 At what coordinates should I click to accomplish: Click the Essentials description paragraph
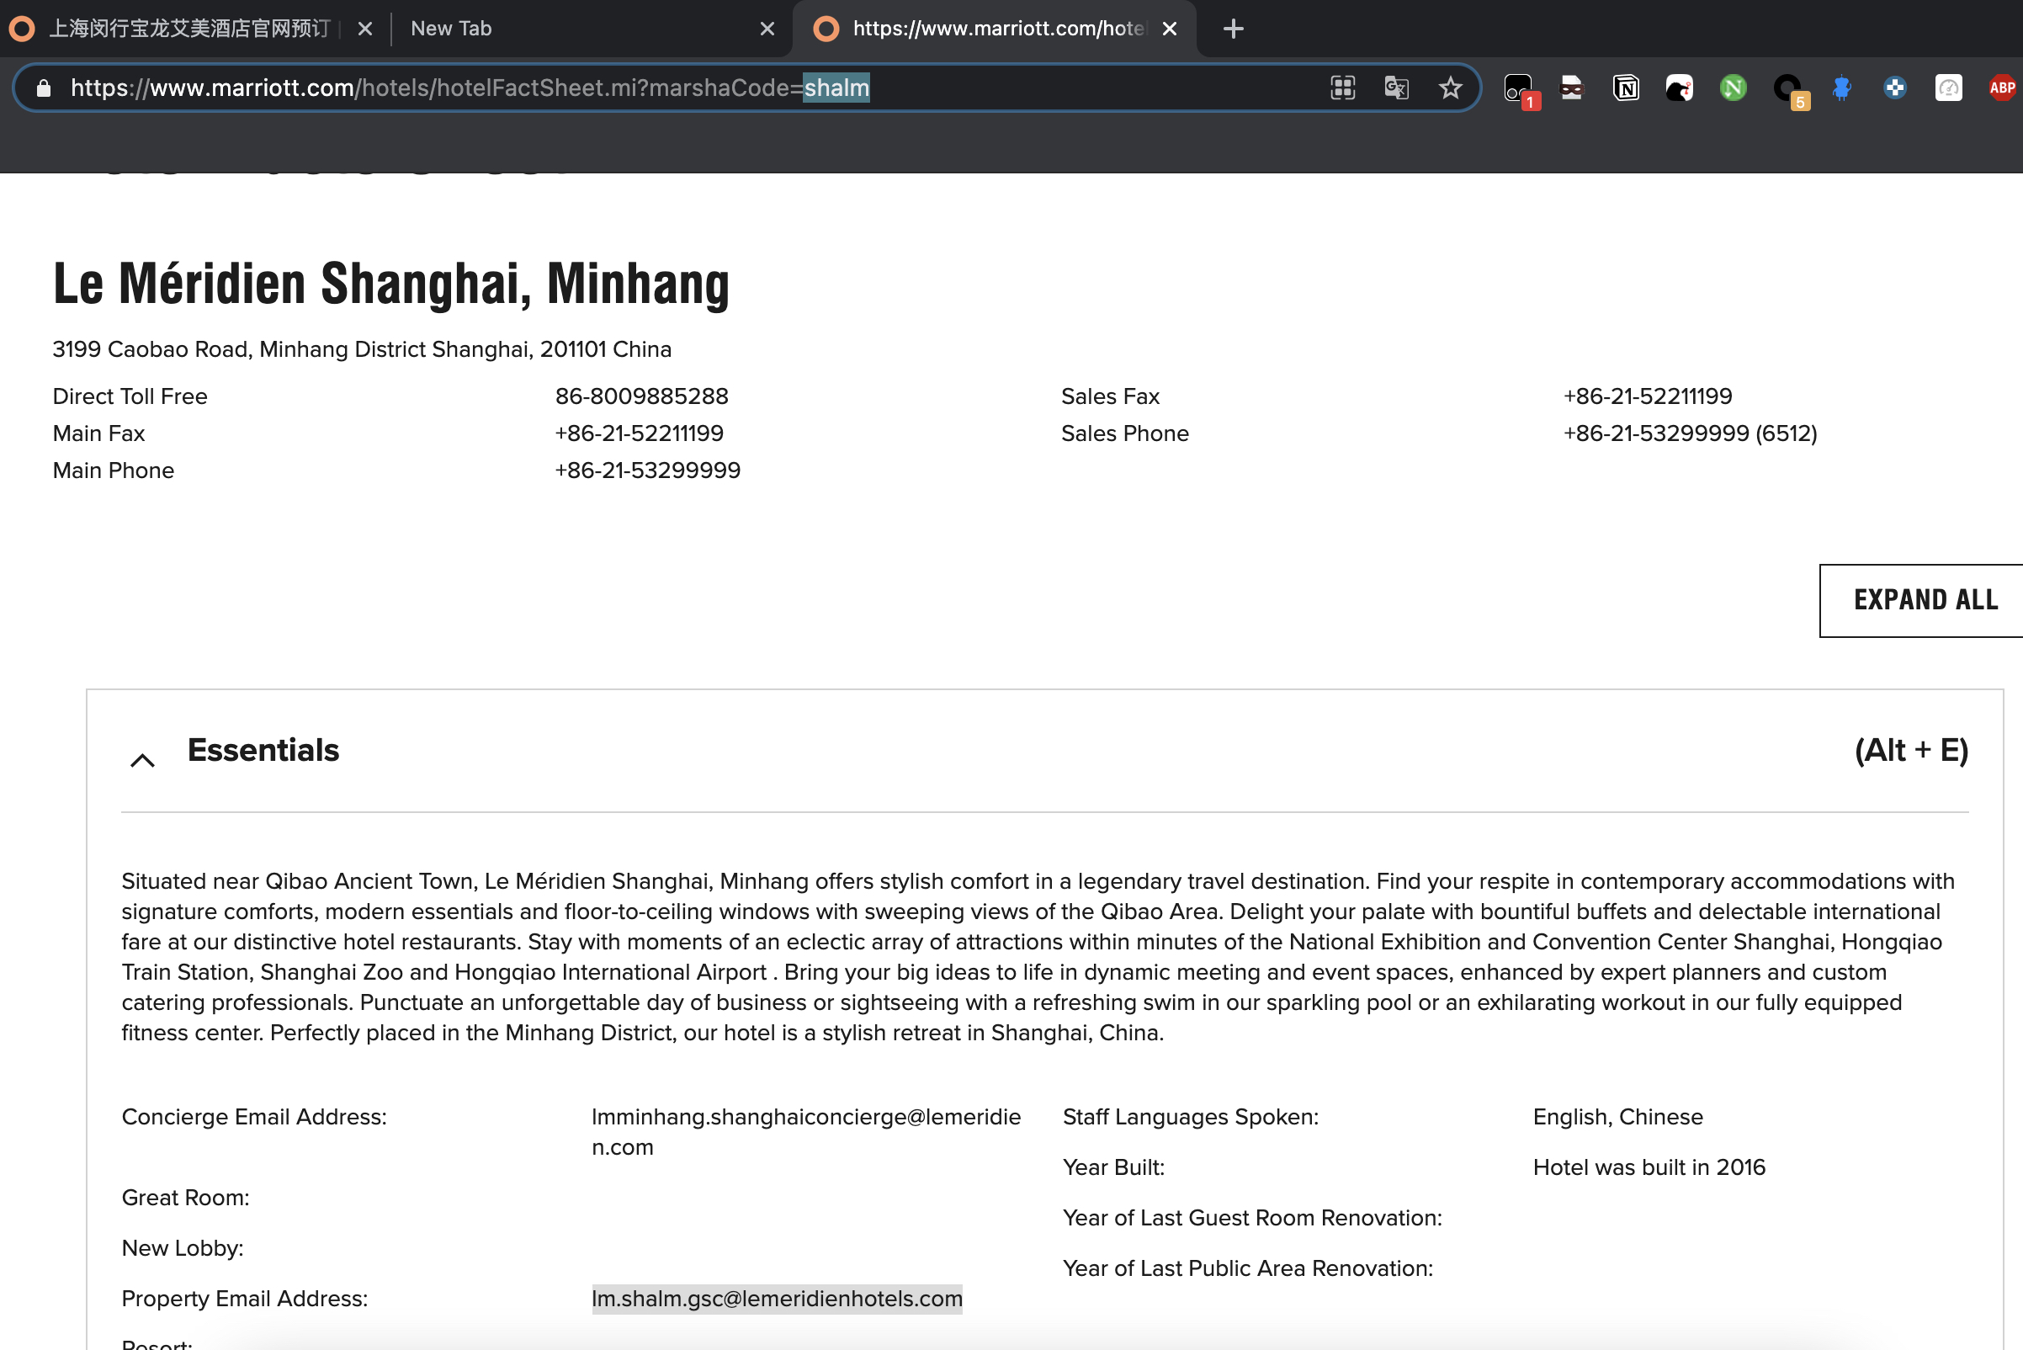click(x=1038, y=957)
